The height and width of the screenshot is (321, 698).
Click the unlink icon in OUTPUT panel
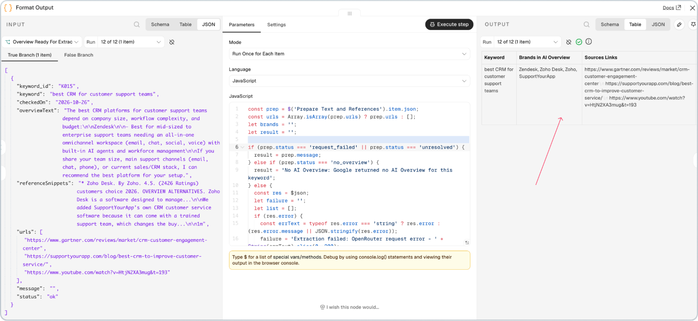tap(569, 42)
